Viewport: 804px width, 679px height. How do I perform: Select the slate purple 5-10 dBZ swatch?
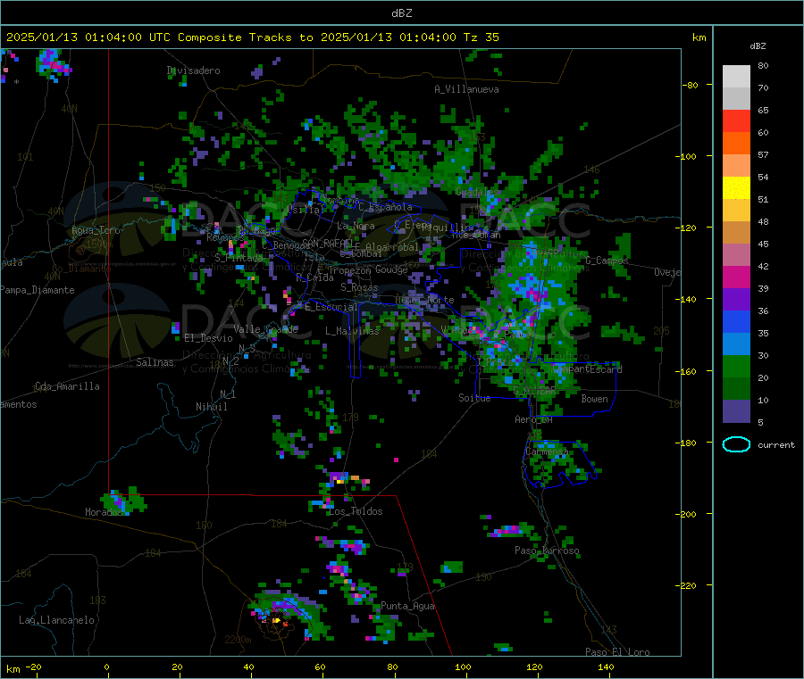pos(736,411)
